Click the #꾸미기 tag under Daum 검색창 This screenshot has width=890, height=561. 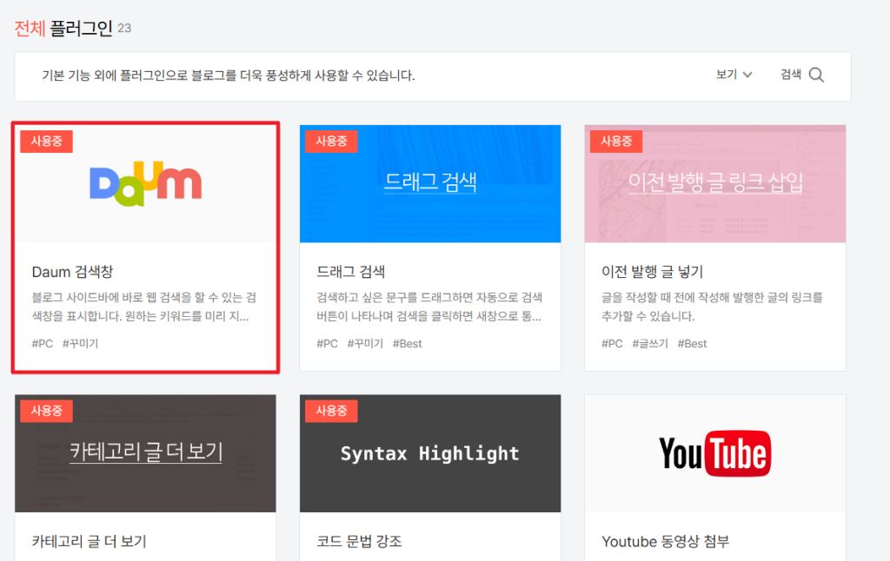coord(80,344)
